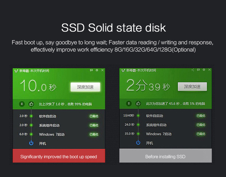Click the thumbs-up icon in left window
This screenshot has height=177, width=226.
pos(31,104)
